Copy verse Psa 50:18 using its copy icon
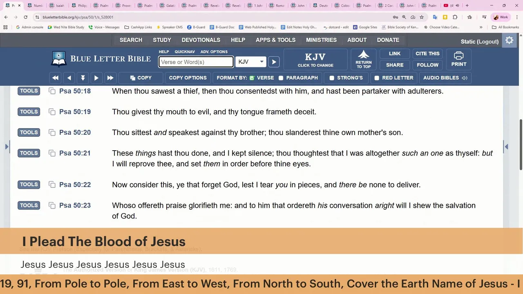The image size is (523, 294). [52, 91]
